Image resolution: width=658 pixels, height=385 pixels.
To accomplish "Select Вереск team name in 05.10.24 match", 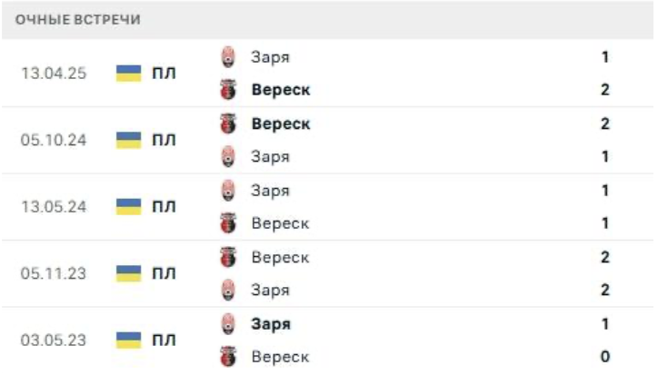I will 281,123.
